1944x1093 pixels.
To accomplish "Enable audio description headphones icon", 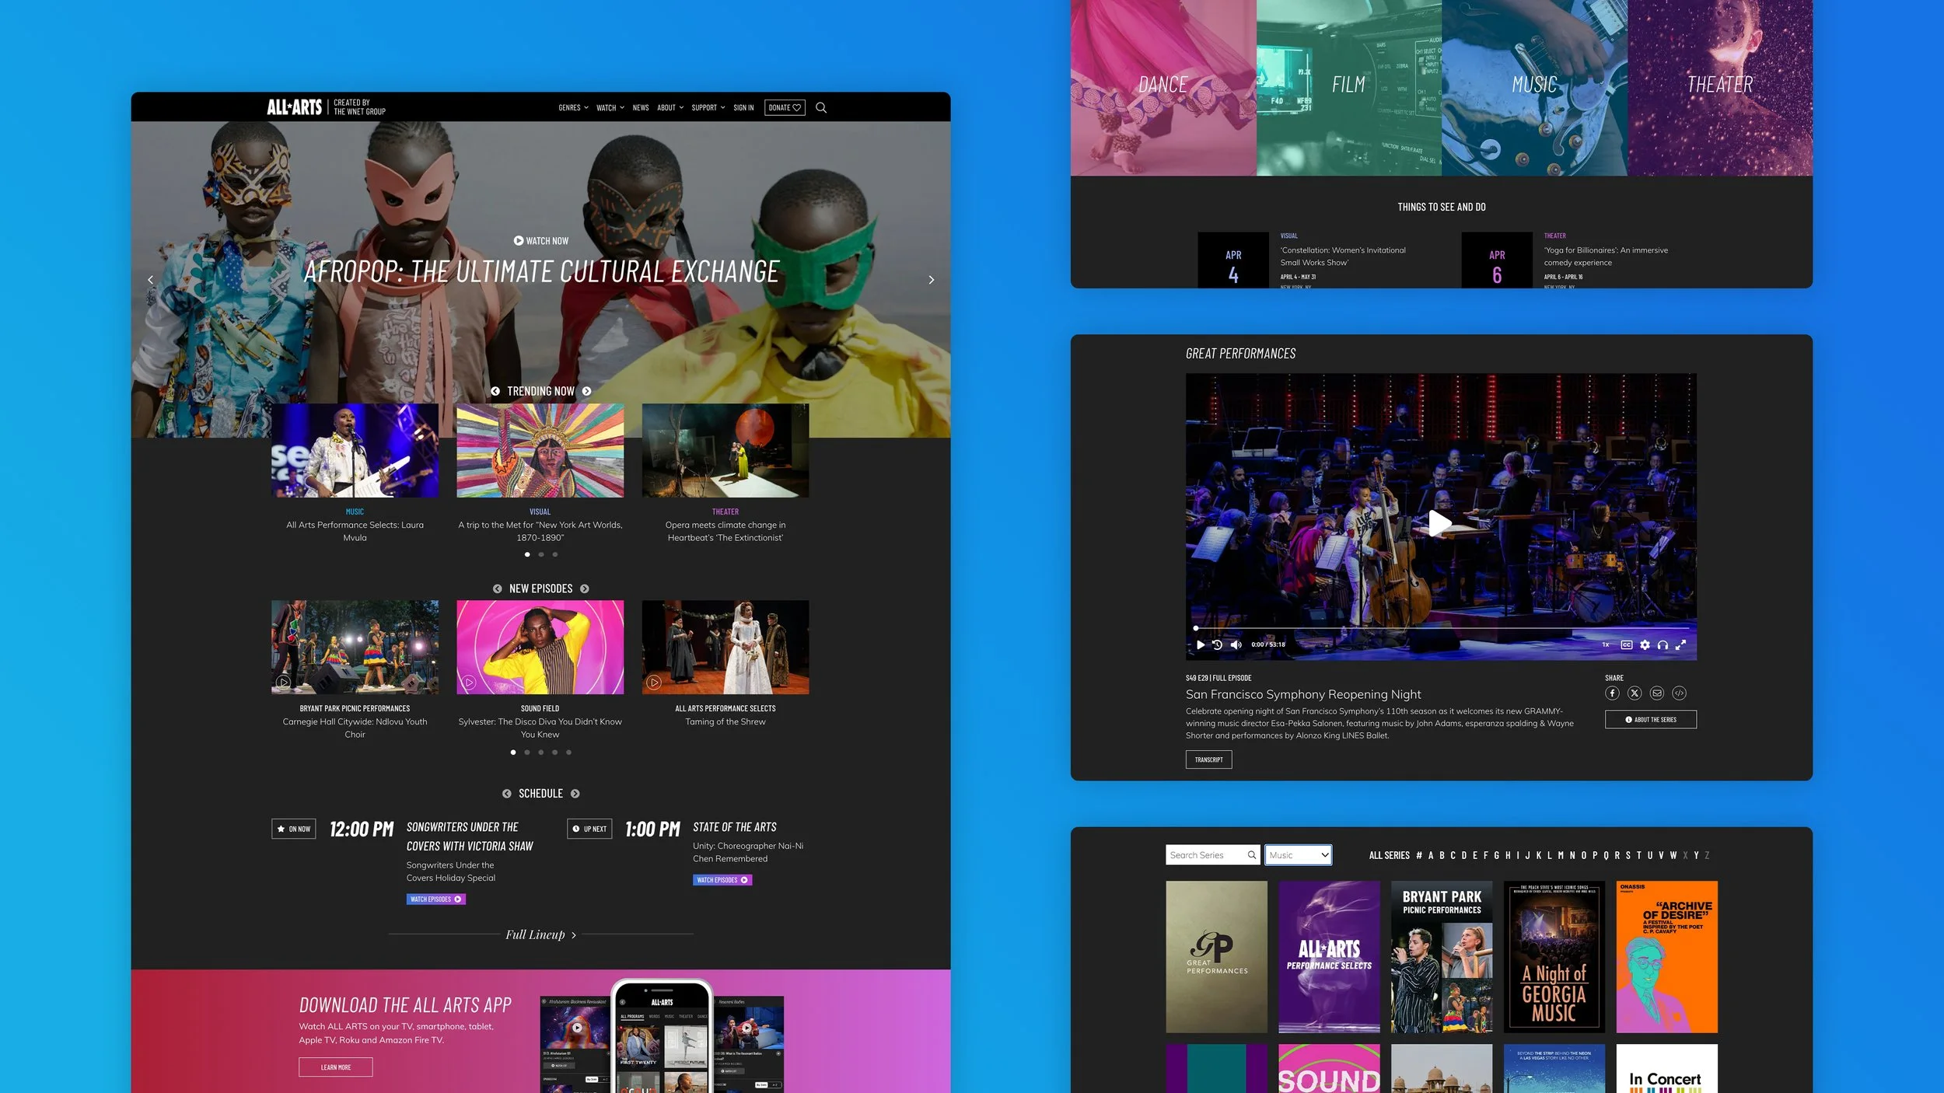I will [1663, 644].
